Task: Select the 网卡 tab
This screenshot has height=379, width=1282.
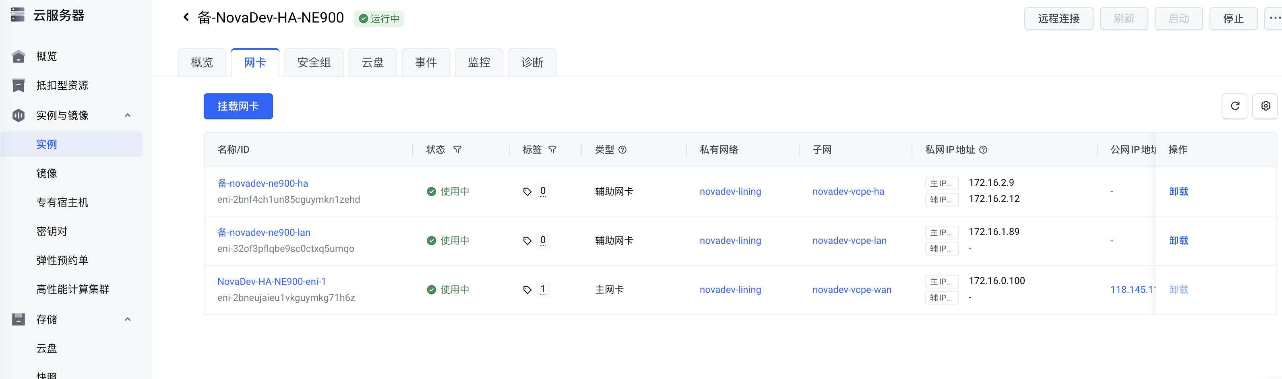Action: (x=255, y=63)
